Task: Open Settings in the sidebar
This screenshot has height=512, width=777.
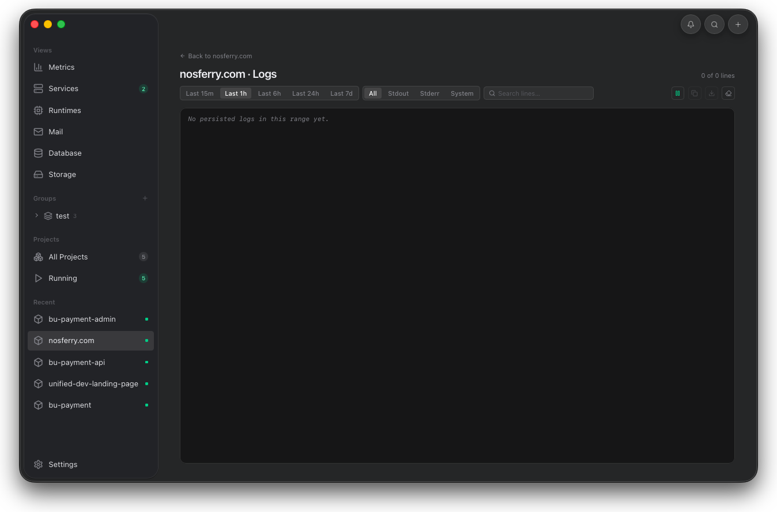Action: [x=90, y=464]
